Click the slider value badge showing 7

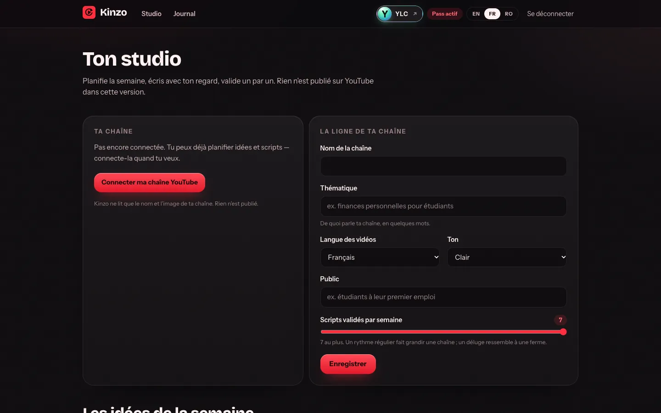click(560, 320)
